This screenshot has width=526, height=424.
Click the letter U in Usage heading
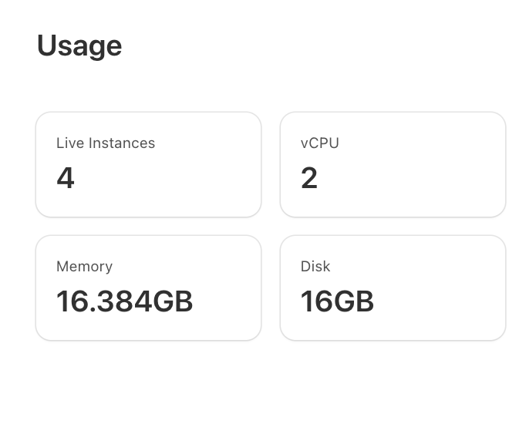[47, 45]
